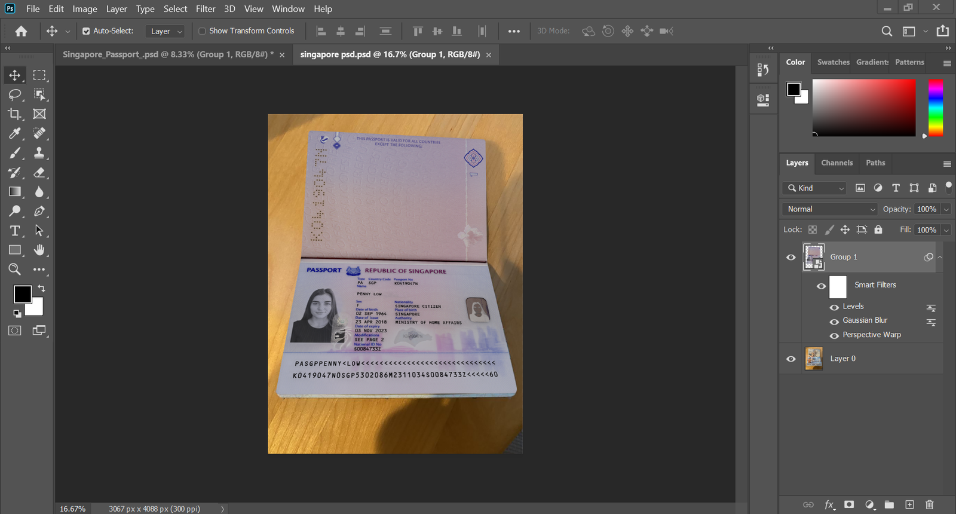Image resolution: width=956 pixels, height=514 pixels.
Task: Hide the Group 1 layer
Action: (791, 257)
